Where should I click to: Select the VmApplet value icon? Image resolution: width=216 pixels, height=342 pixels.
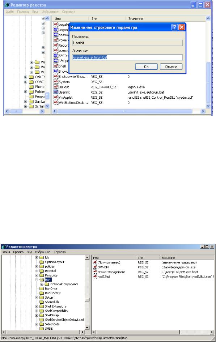tap(56, 97)
